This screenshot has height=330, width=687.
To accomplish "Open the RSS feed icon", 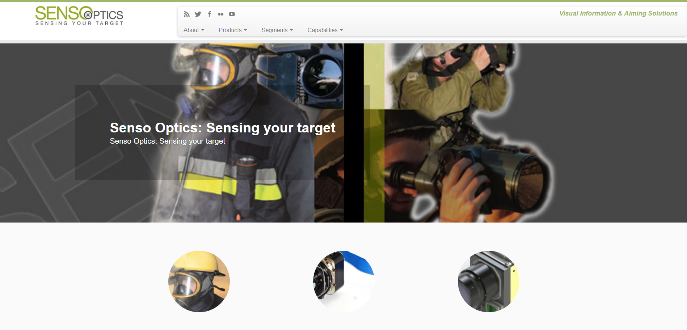I will click(x=186, y=14).
